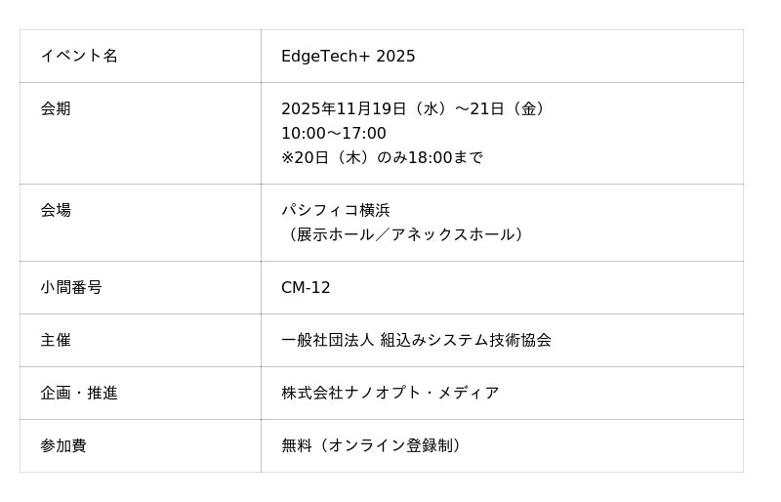Click the 無料 admission fee text
This screenshot has height=502, width=781.
pyautogui.click(x=297, y=445)
